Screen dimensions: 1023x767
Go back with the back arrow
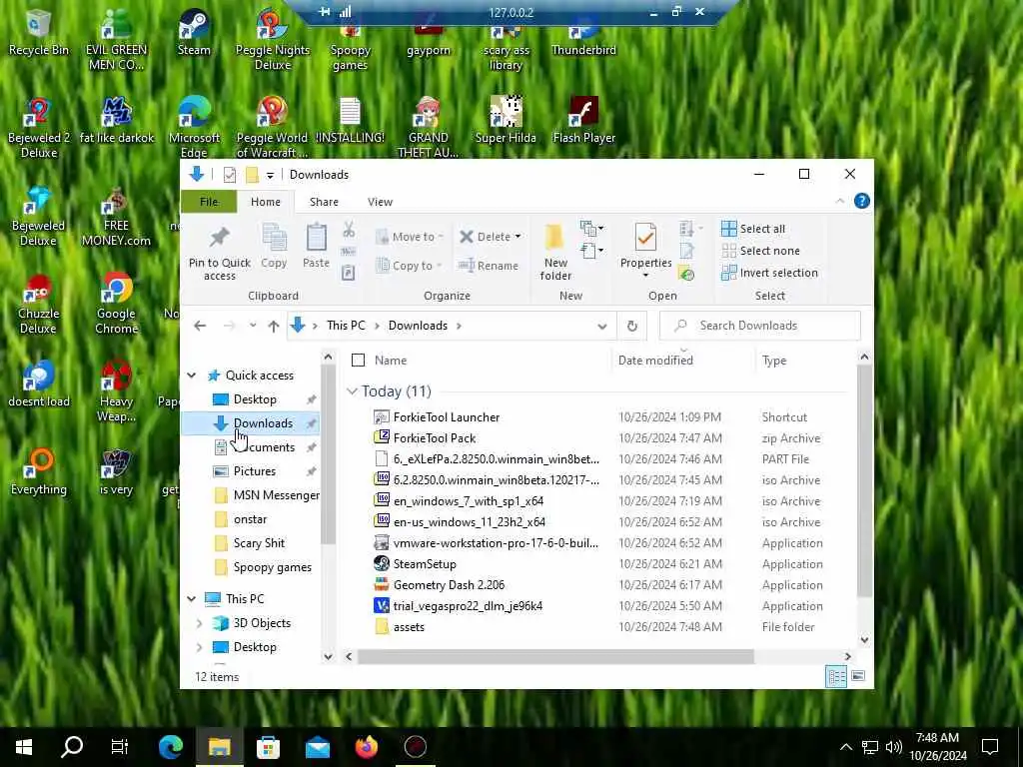coord(200,326)
